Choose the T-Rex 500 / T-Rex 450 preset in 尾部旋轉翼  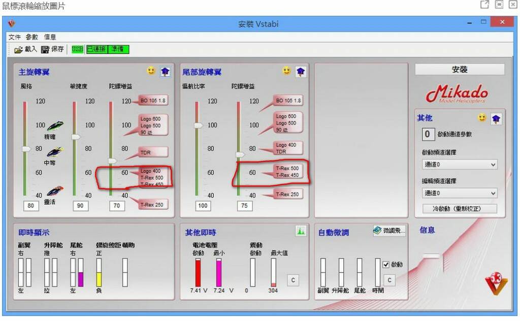(x=288, y=172)
